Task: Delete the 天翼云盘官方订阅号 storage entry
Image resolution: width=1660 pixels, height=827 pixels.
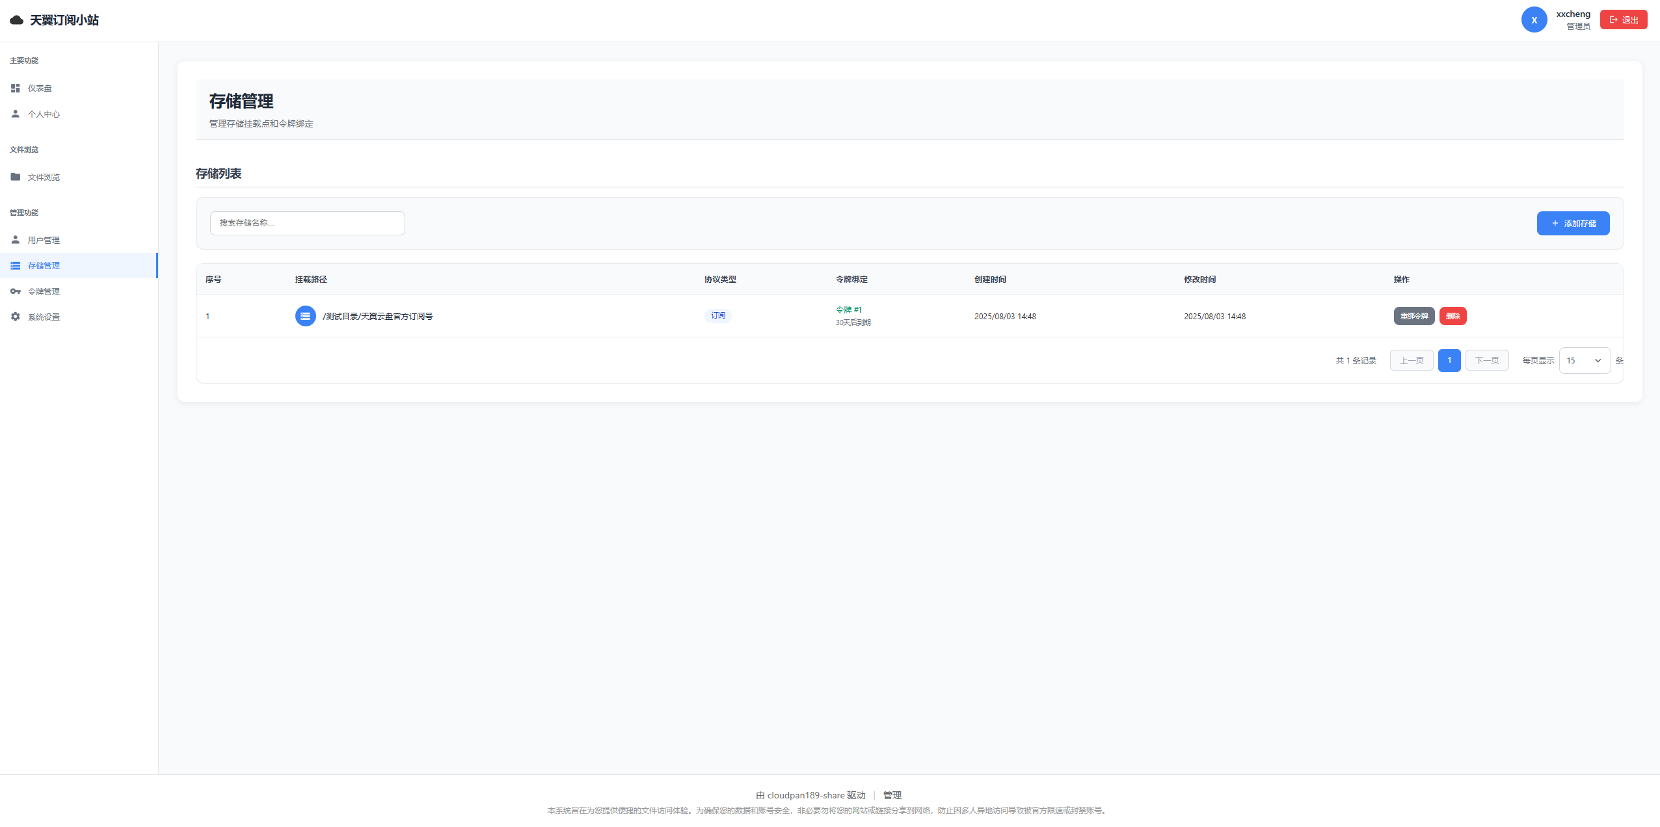Action: point(1452,316)
